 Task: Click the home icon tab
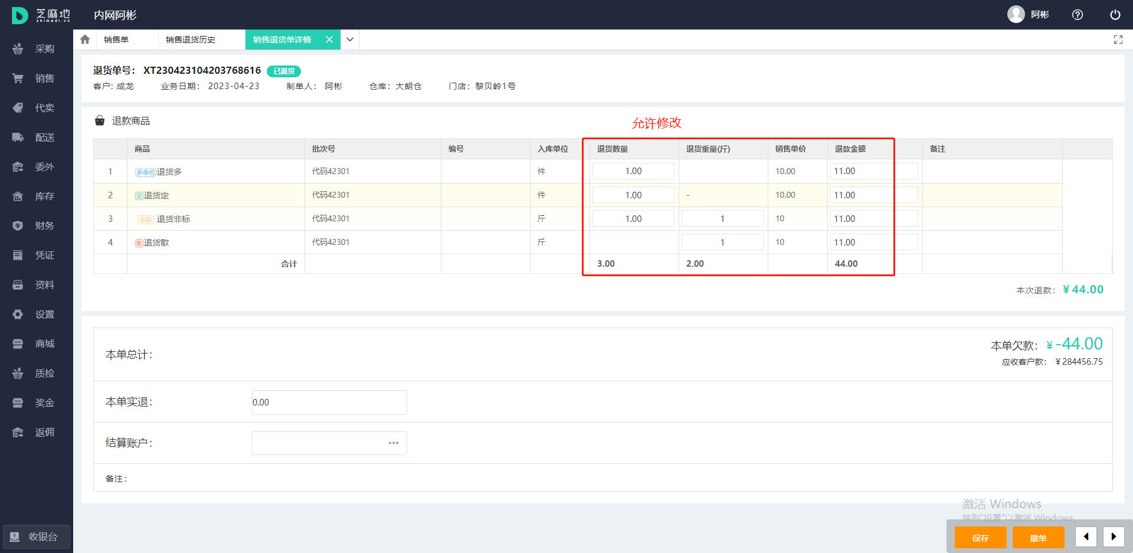click(x=85, y=40)
